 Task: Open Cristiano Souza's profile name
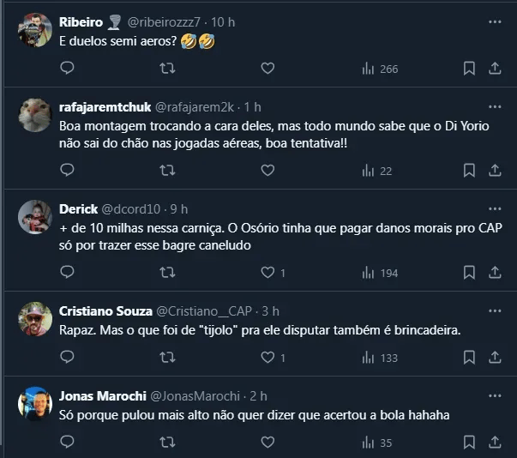(104, 310)
